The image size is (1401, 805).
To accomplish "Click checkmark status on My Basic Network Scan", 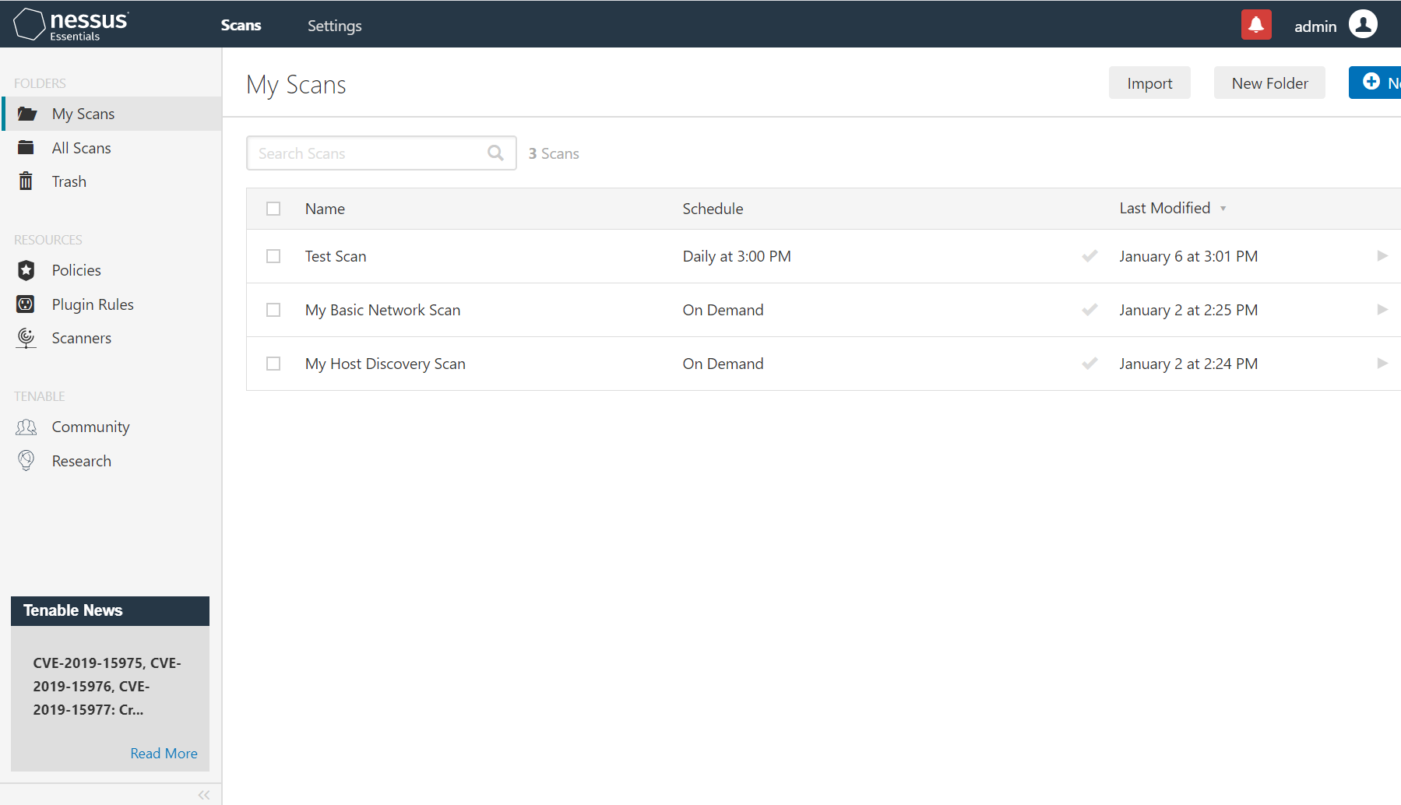I will (x=1089, y=310).
